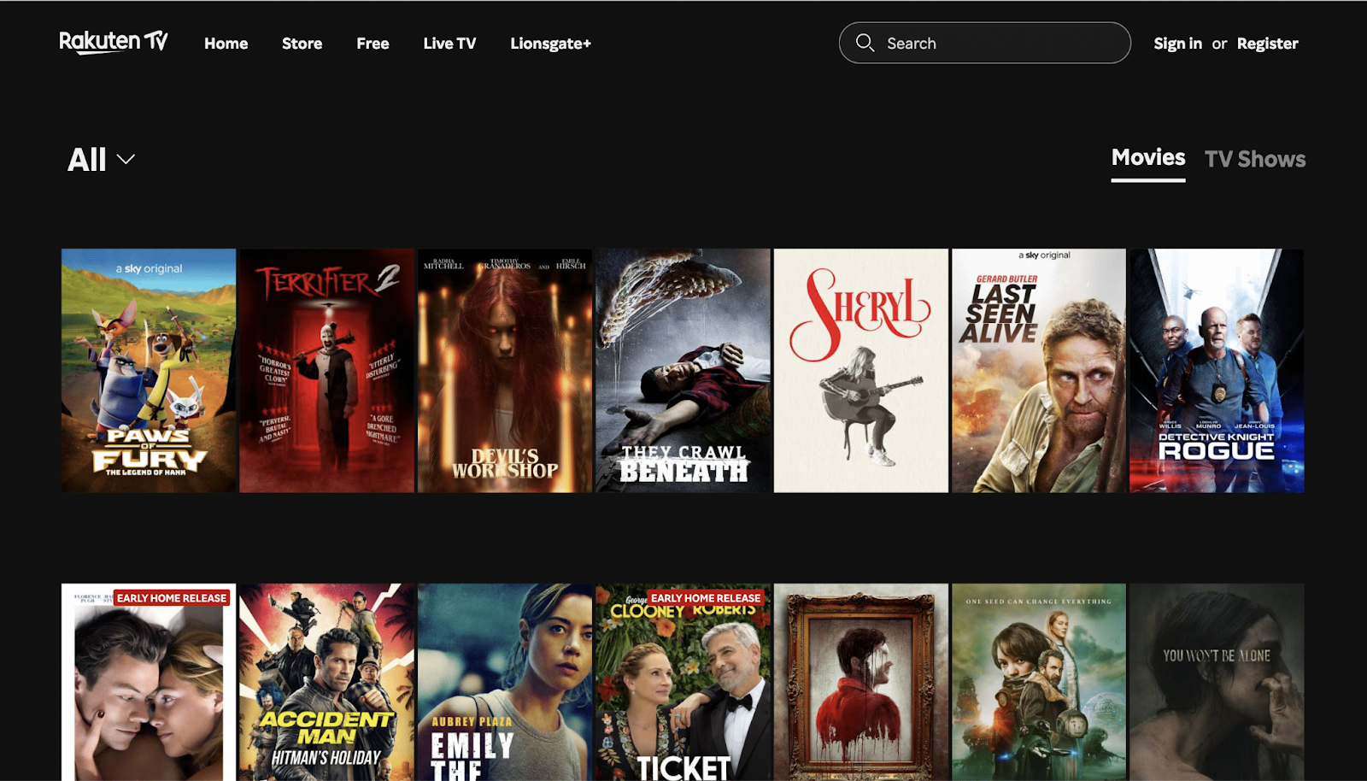Select the Movies tab
1367x781 pixels.
(1147, 158)
